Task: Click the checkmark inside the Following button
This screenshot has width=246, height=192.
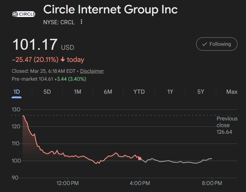Action: (x=204, y=44)
